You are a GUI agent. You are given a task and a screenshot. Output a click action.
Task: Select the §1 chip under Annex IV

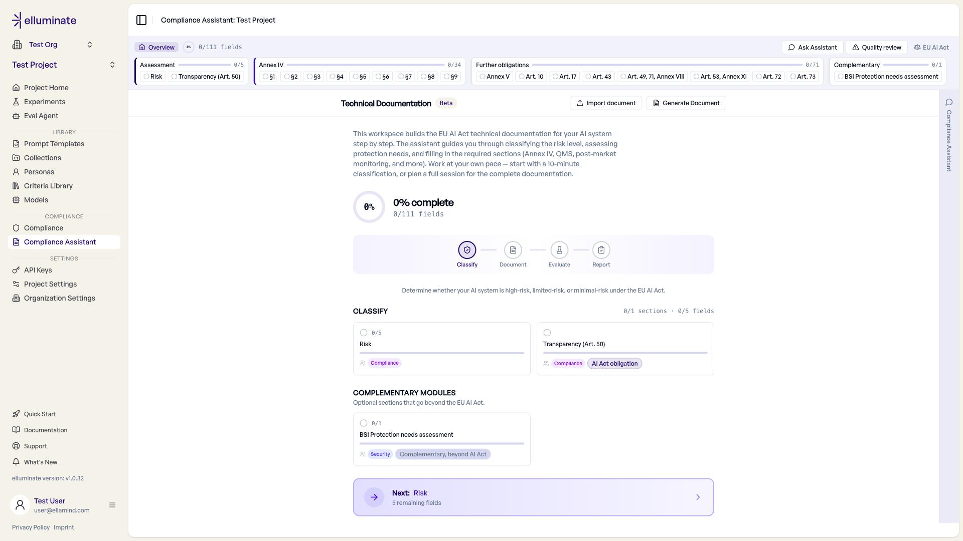[x=269, y=77]
